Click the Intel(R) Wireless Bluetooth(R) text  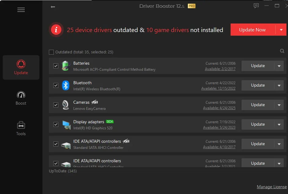(97, 89)
